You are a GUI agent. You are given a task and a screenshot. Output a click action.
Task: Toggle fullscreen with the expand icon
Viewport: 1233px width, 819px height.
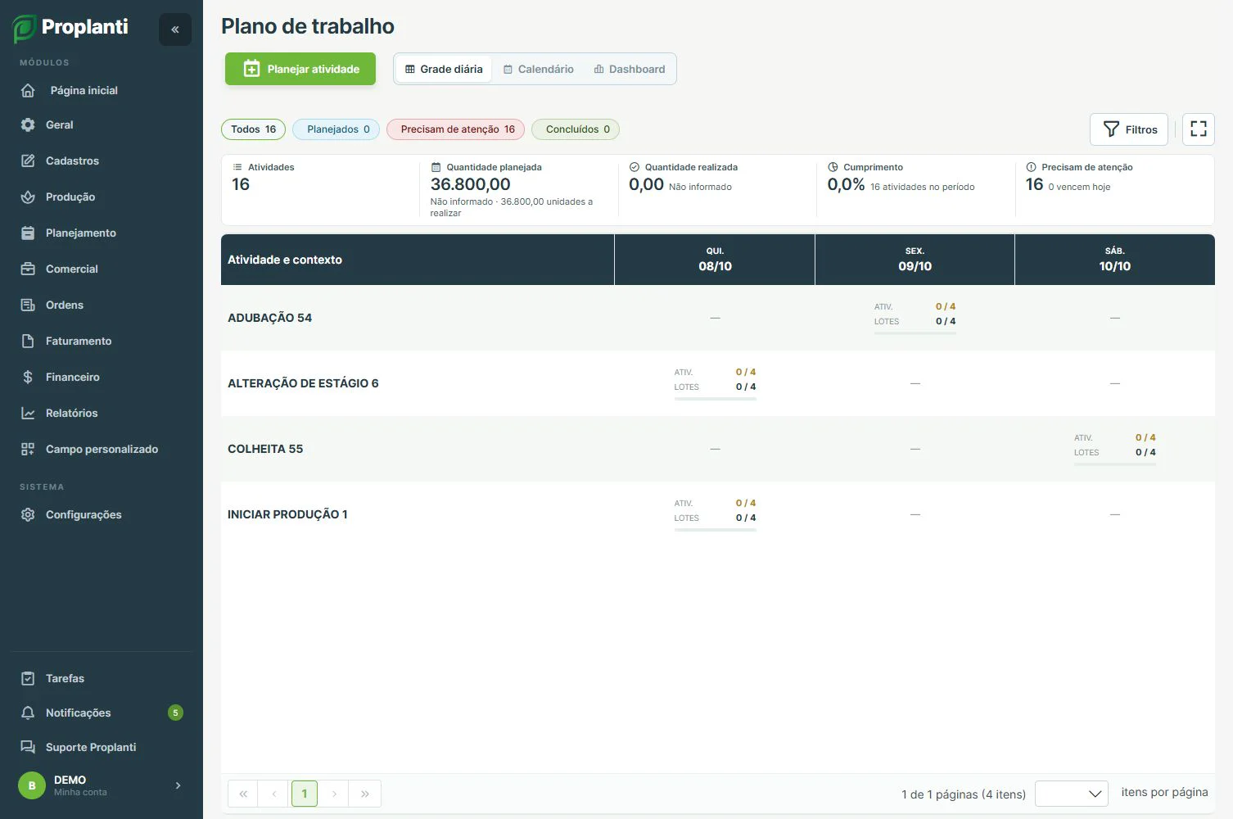1199,129
